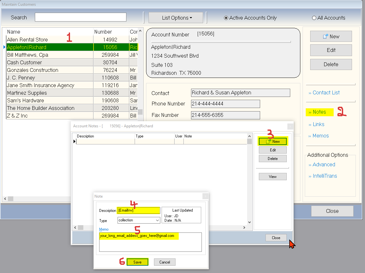
Task: Click View in Account Notes window
Action: point(273,177)
